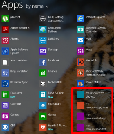Screen dimensions: 114x134
Task: Launch foobar2000 alien icon
Action: click(43, 84)
